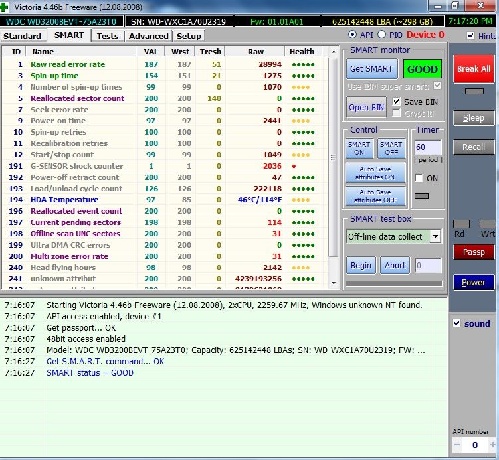The height and width of the screenshot is (460, 499).
Task: Click the SMART ON button
Action: (359, 149)
